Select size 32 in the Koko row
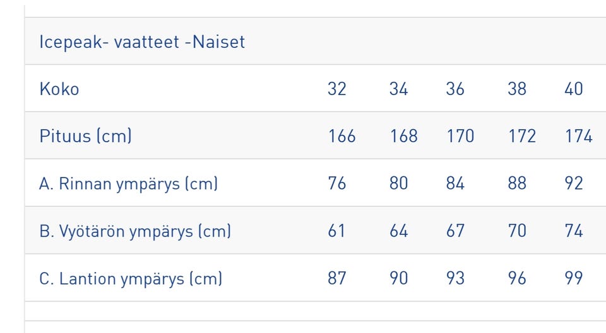Viewport: 606px width, 333px height. click(x=337, y=89)
